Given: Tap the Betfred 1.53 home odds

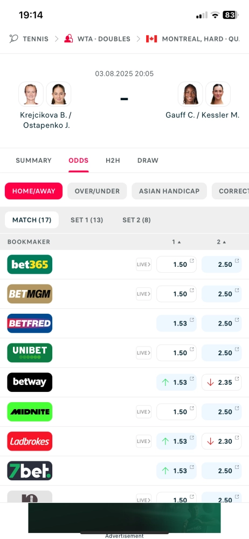Looking at the screenshot, I should click(x=176, y=323).
